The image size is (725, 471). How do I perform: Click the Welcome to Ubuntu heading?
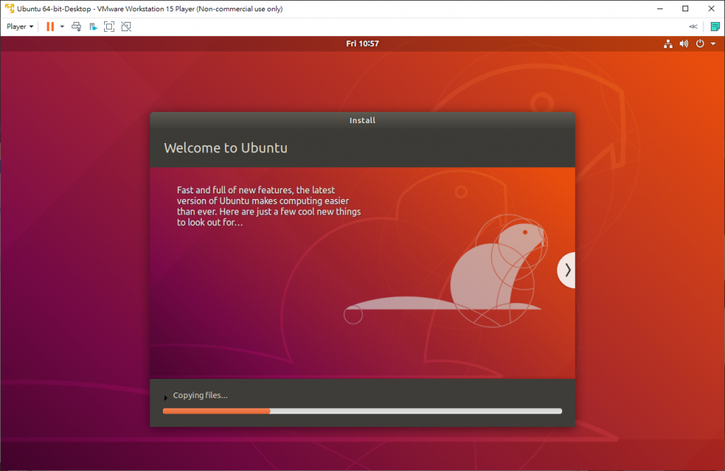click(x=226, y=147)
